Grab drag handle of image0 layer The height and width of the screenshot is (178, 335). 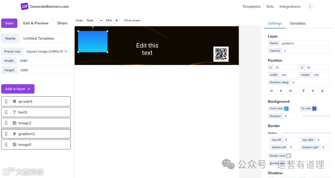(x=6, y=145)
